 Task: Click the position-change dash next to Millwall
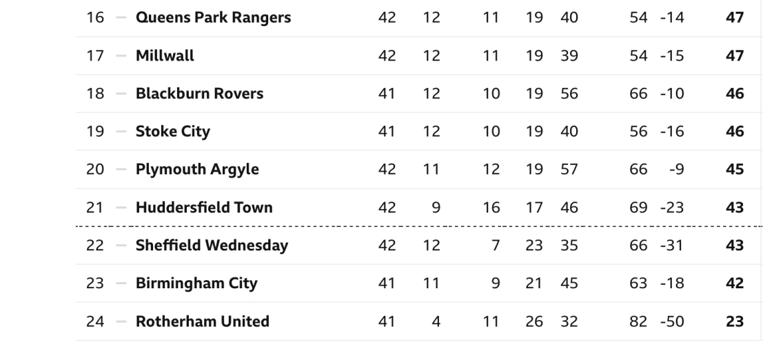(121, 56)
